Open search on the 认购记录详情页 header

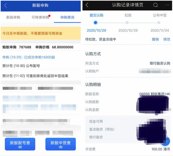coord(155,5)
